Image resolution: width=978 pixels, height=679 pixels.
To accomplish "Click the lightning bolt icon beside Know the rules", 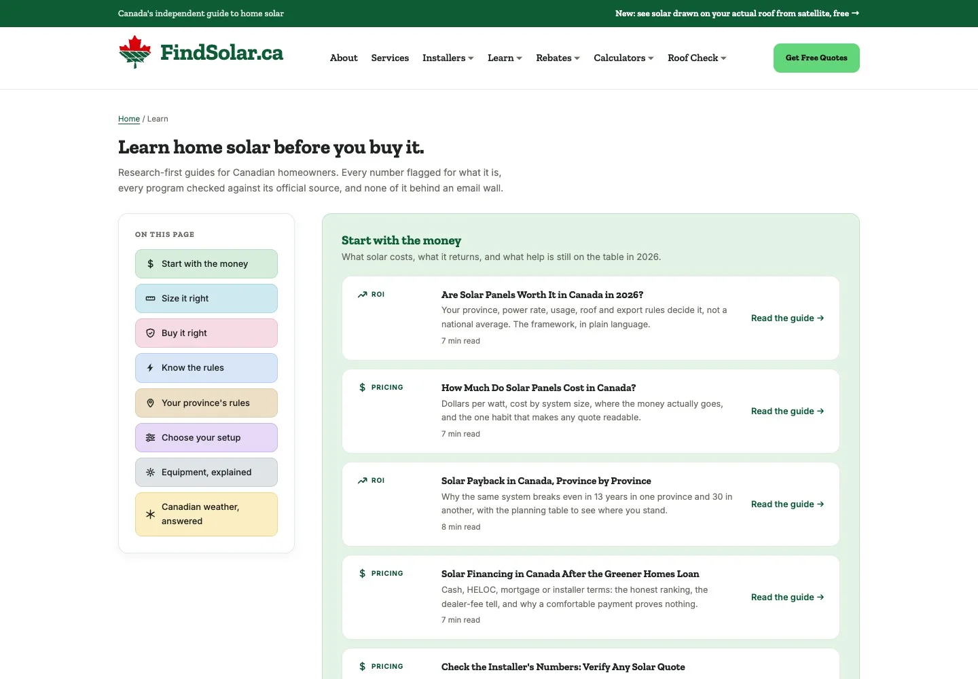I will (151, 368).
